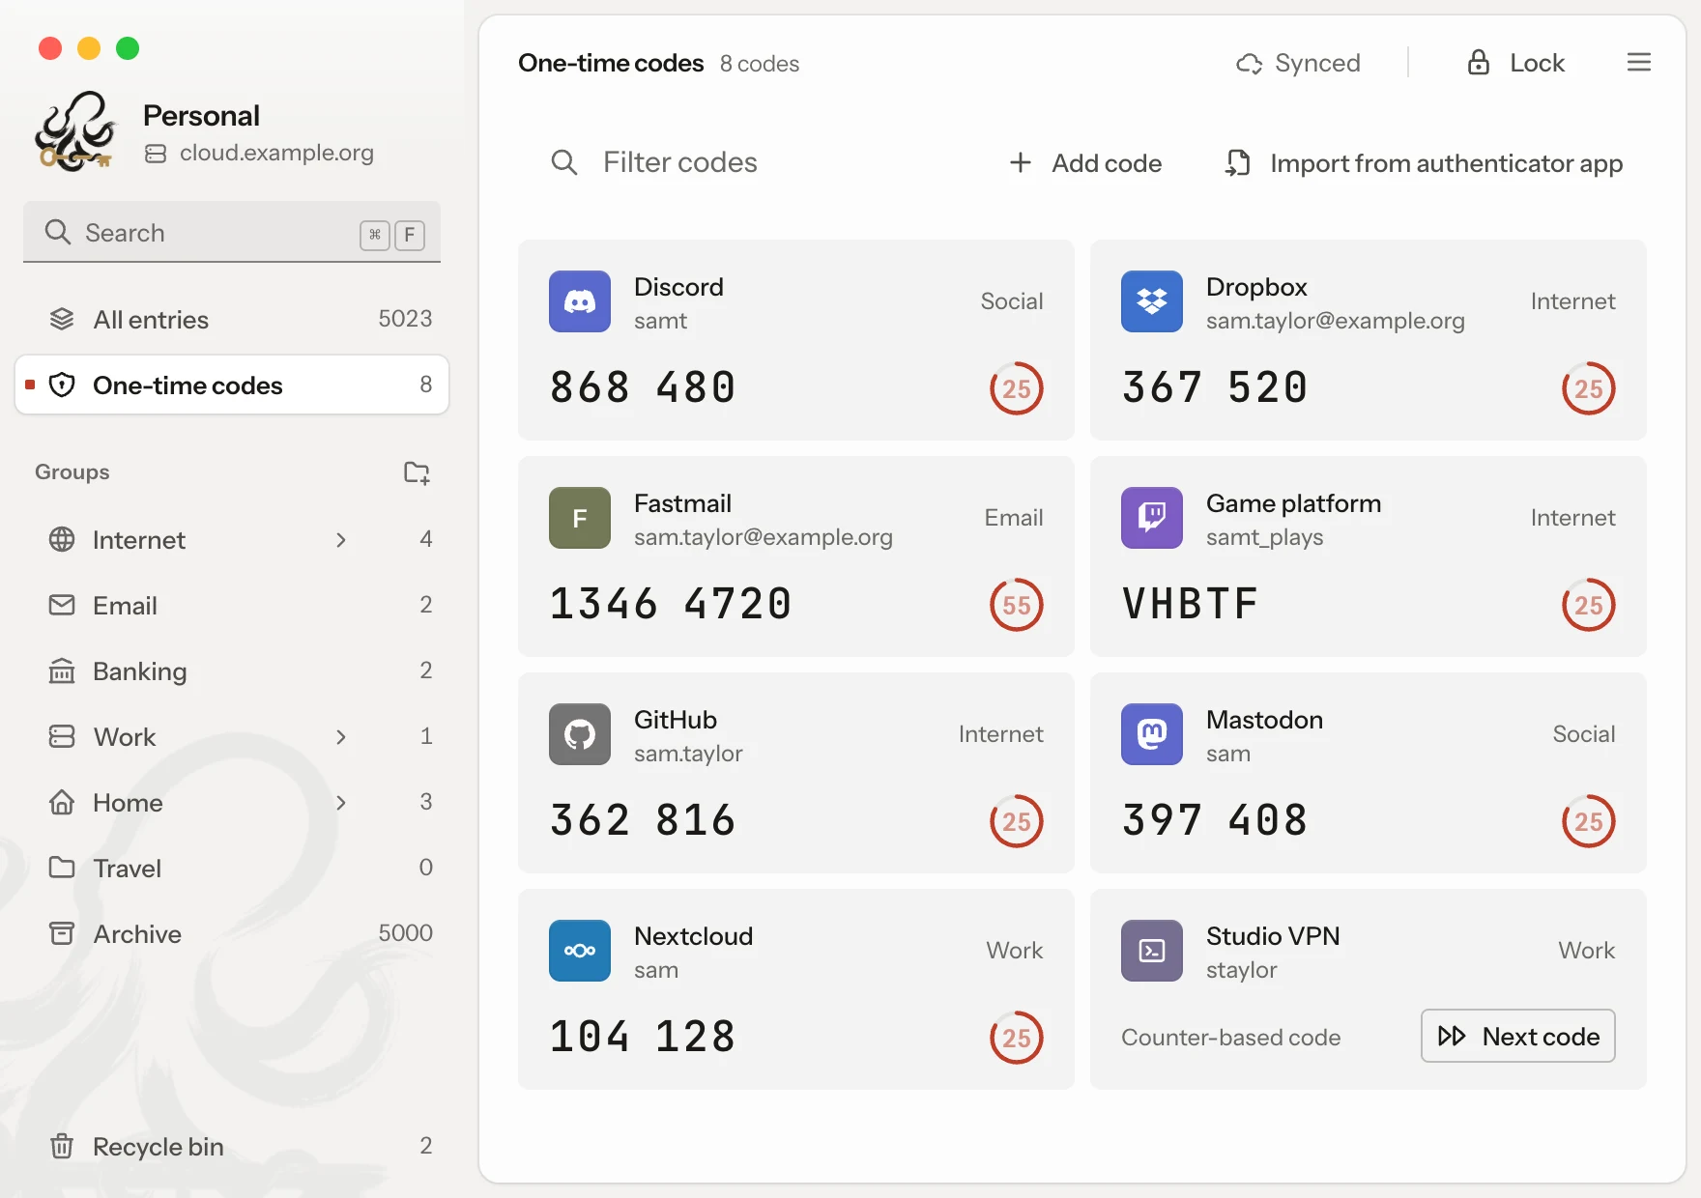Open the hamburger menu icon
This screenshot has width=1701, height=1198.
pos(1639,63)
